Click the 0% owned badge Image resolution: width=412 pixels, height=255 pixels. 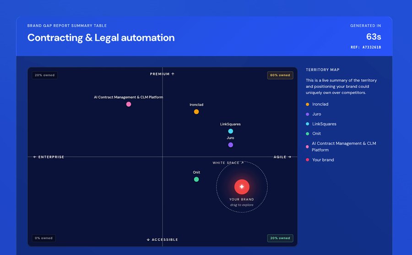pyautogui.click(x=43, y=238)
